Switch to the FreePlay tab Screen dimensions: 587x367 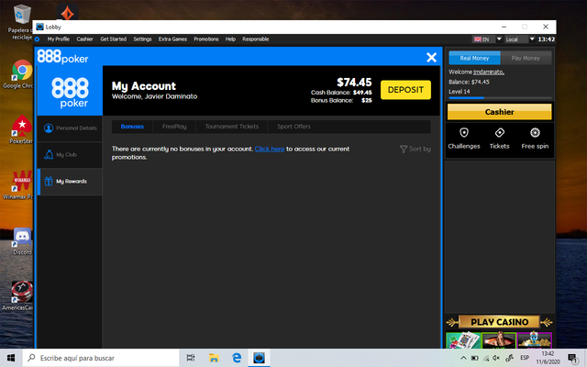click(174, 127)
